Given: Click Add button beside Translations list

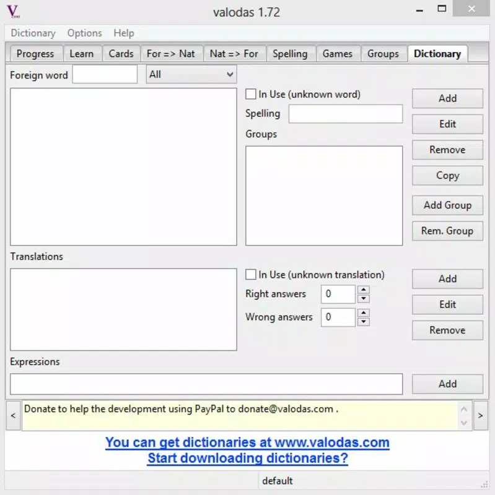Looking at the screenshot, I should point(447,279).
